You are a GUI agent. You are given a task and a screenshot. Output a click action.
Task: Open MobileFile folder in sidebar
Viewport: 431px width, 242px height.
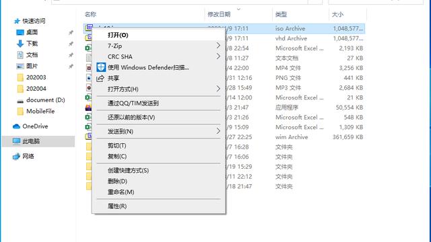(x=40, y=111)
